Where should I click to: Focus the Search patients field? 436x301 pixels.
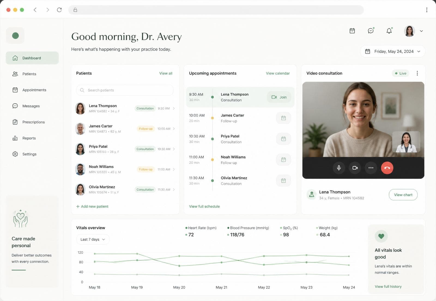pyautogui.click(x=125, y=90)
